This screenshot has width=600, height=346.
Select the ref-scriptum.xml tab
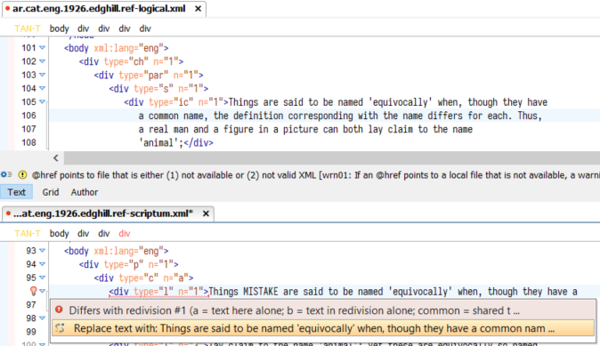102,213
